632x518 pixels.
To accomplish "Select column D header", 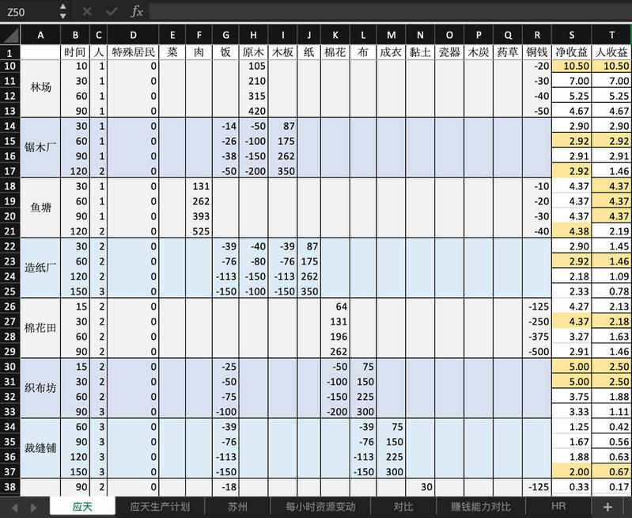I will click(133, 35).
